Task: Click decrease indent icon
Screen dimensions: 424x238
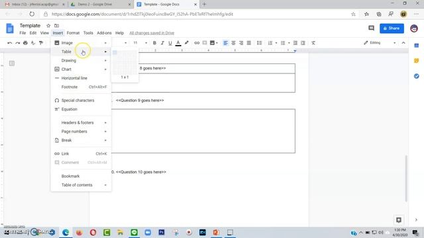Action: pos(295,43)
